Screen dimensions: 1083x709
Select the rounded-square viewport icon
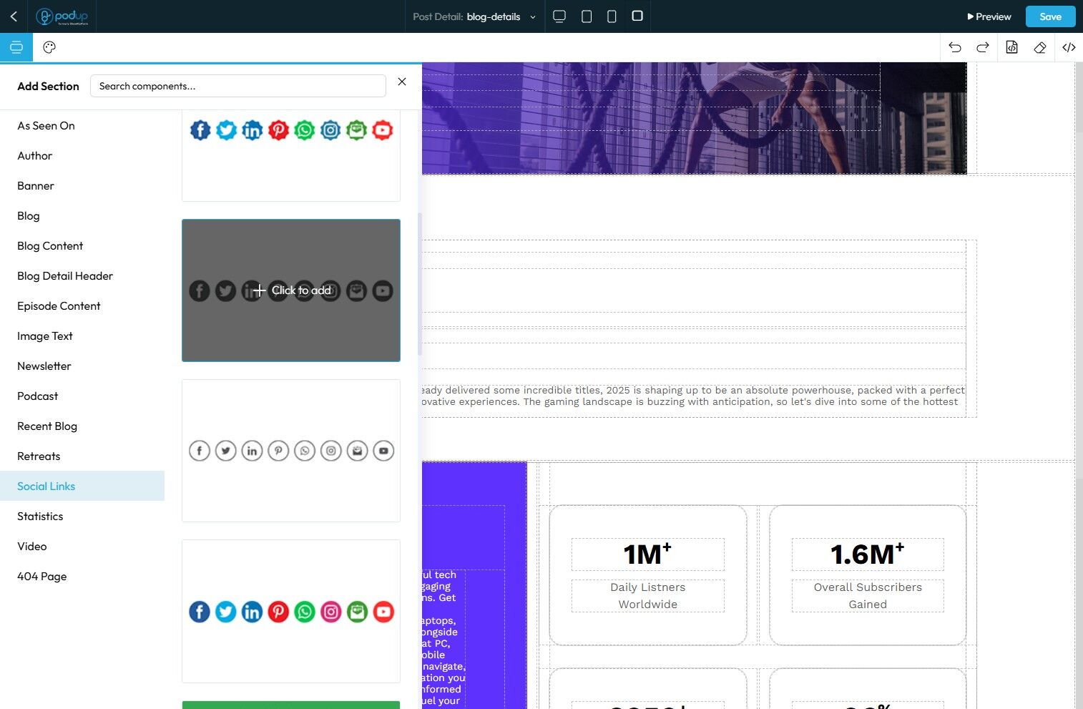637,16
